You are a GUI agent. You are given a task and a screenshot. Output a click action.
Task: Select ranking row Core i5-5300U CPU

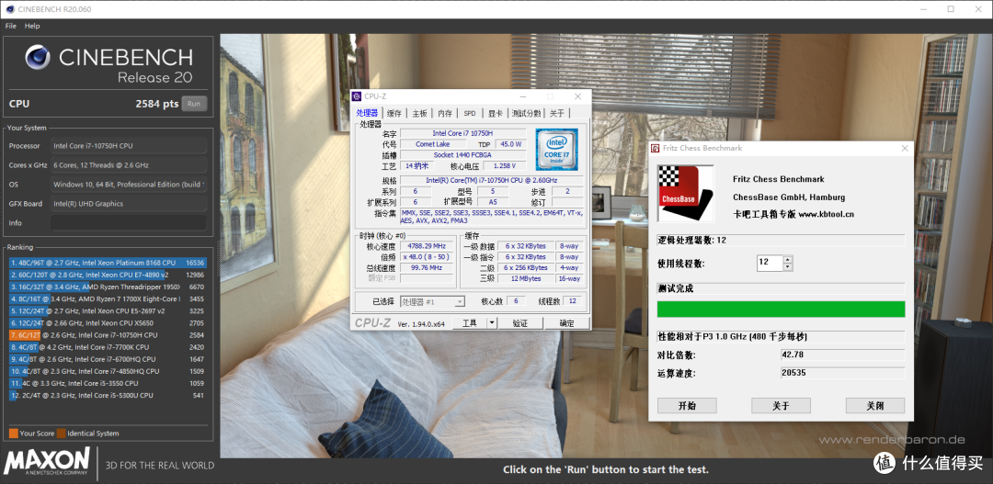(x=107, y=395)
